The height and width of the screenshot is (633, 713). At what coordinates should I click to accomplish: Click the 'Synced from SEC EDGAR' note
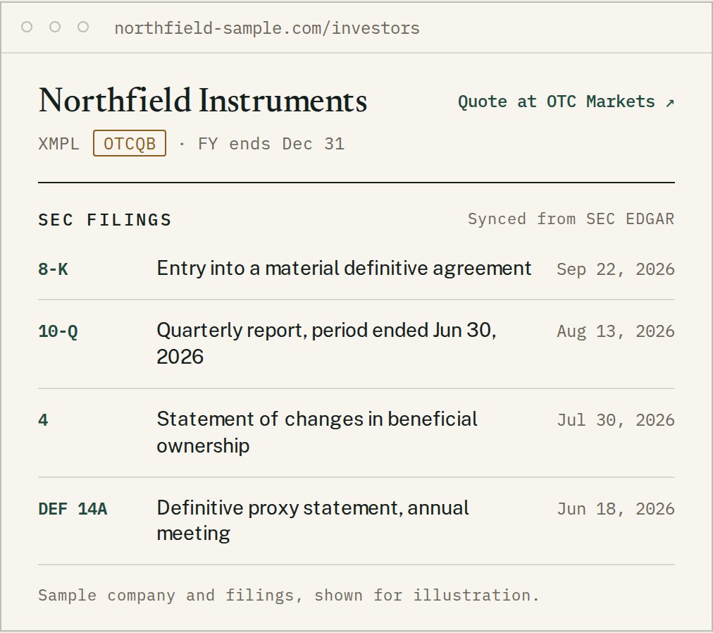(571, 219)
